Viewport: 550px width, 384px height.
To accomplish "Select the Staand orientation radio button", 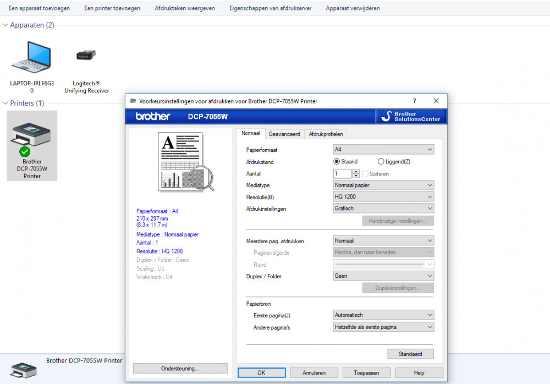I will 337,162.
